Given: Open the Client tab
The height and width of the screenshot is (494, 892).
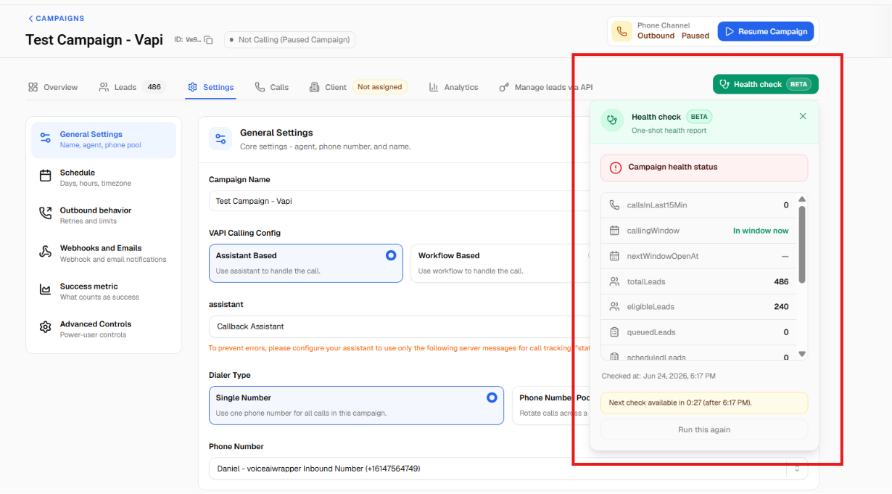Looking at the screenshot, I should pyautogui.click(x=358, y=87).
